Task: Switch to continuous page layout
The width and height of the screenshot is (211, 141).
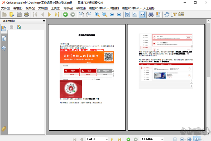Action: tap(182, 139)
